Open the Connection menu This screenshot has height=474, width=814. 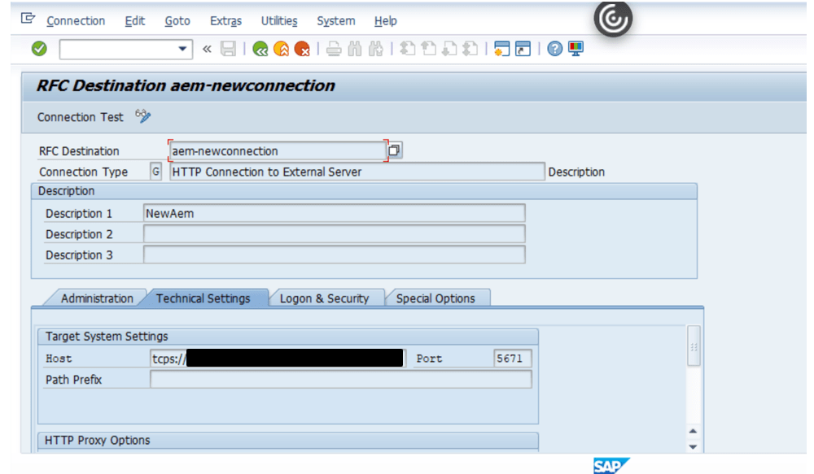point(76,21)
